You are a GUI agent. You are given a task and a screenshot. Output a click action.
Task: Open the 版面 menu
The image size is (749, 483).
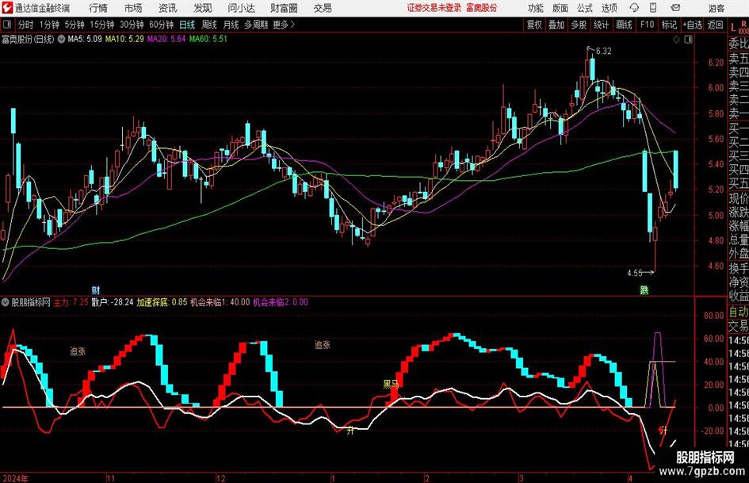560,8
